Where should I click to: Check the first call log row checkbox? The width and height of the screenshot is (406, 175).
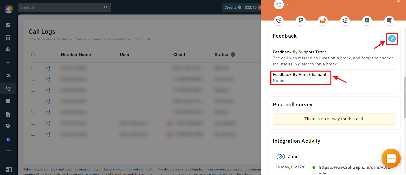[x=33, y=68]
